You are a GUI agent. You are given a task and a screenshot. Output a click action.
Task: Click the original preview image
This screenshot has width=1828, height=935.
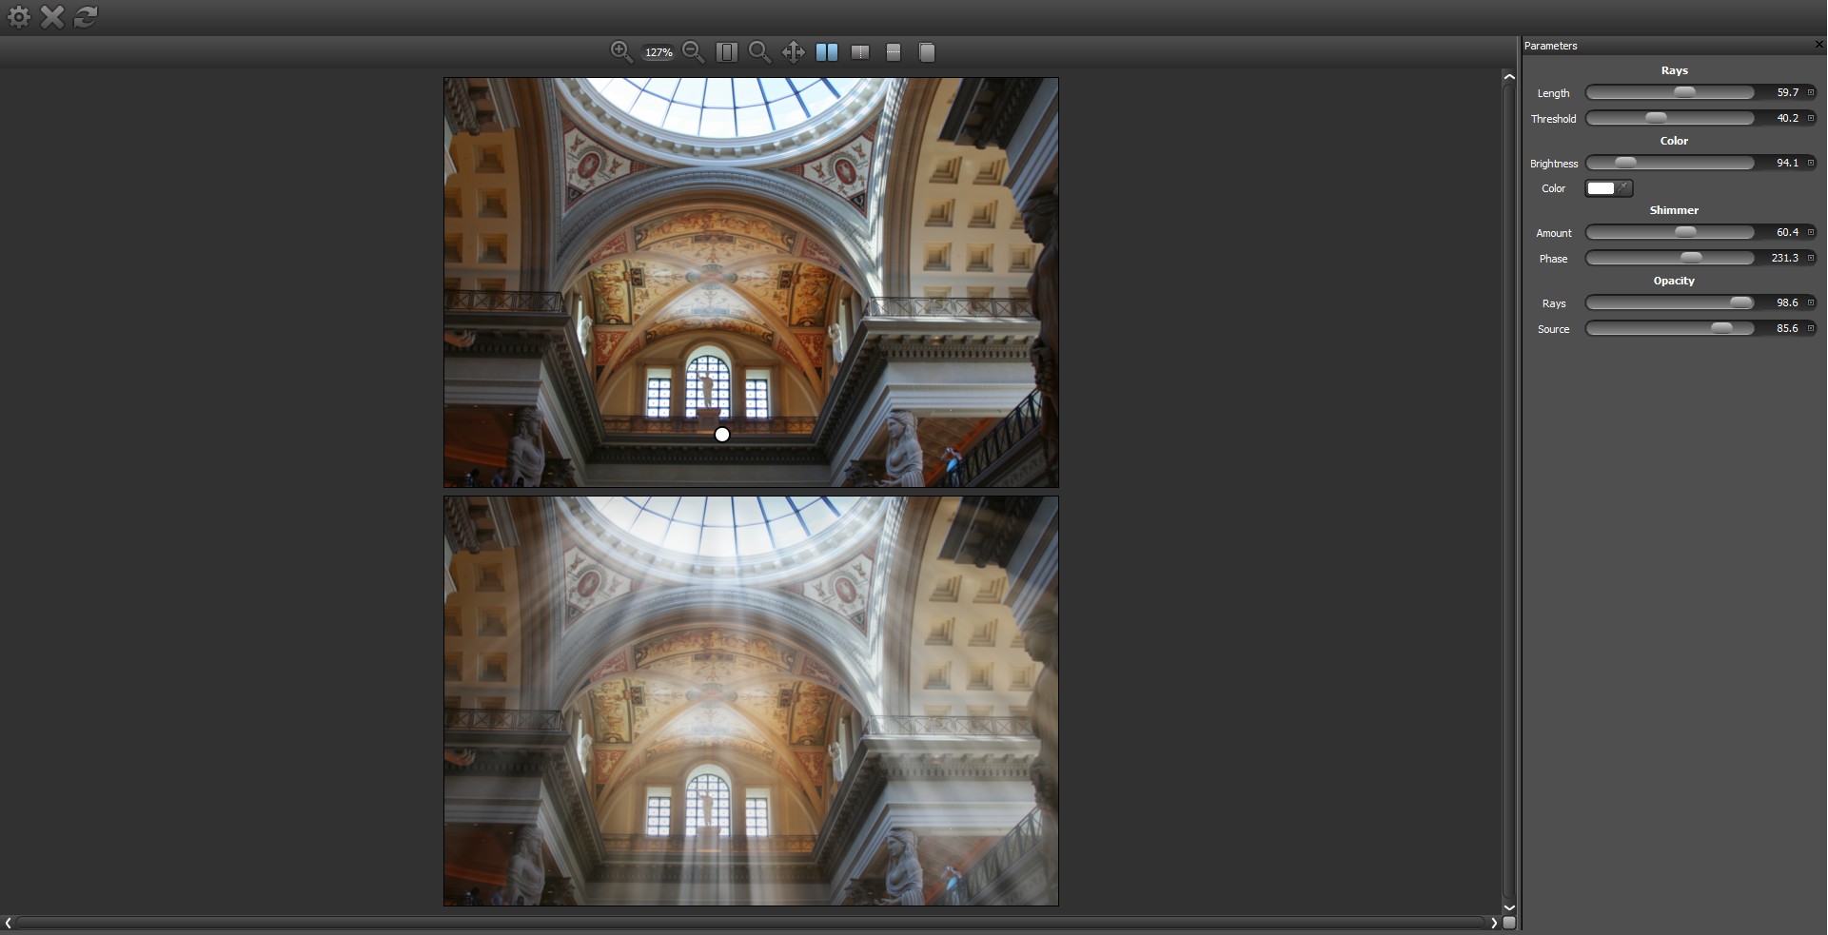coord(751,282)
